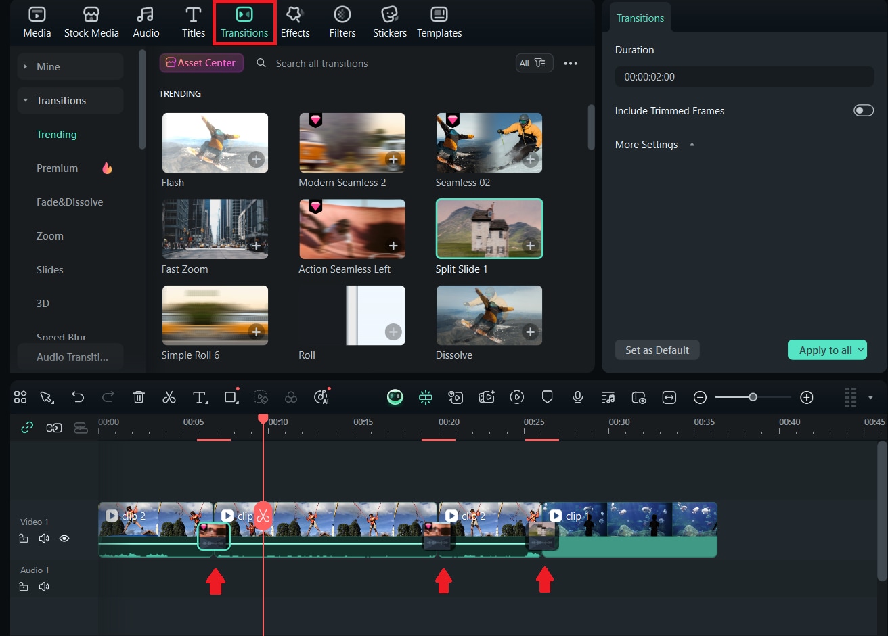Viewport: 888px width, 636px height.
Task: Open the Asset Center
Action: click(201, 62)
